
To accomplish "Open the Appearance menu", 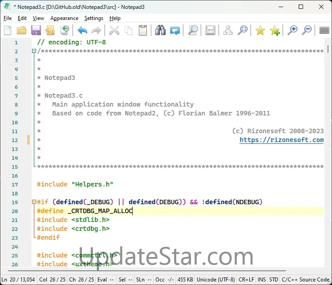I will (65, 18).
